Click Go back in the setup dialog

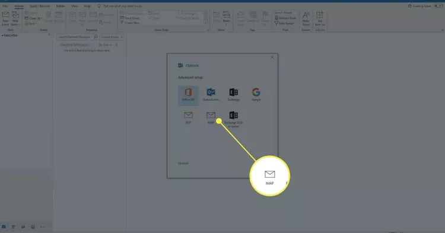click(x=183, y=163)
